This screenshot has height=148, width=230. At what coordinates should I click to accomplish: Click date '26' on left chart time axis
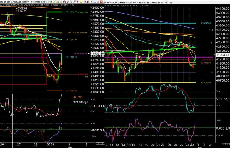coord(2,144)
